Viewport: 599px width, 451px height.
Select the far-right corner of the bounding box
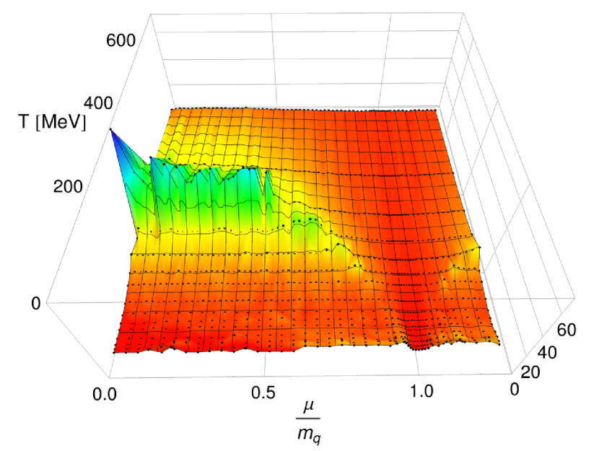574,297
